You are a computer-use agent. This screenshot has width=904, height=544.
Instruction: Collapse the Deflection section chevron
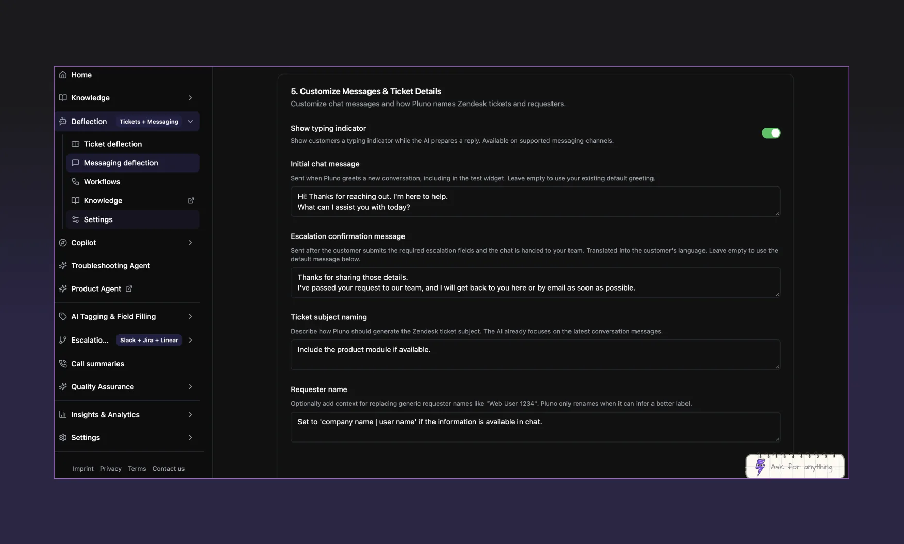190,122
